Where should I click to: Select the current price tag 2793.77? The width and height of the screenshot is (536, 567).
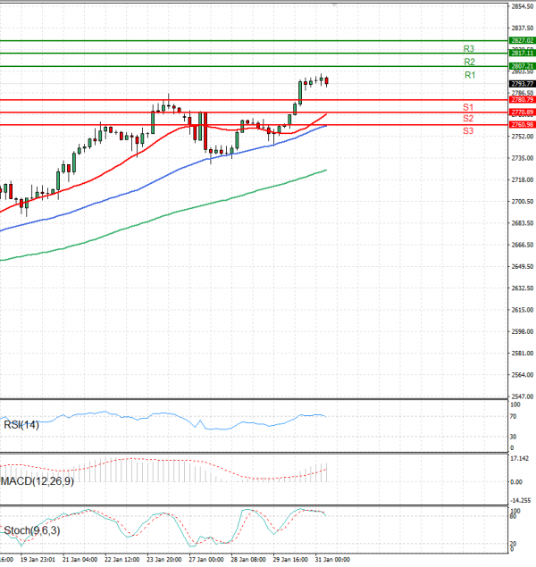[x=522, y=84]
